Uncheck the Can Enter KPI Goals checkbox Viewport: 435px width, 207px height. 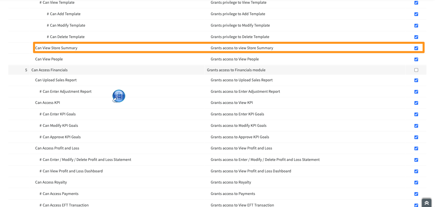416,114
